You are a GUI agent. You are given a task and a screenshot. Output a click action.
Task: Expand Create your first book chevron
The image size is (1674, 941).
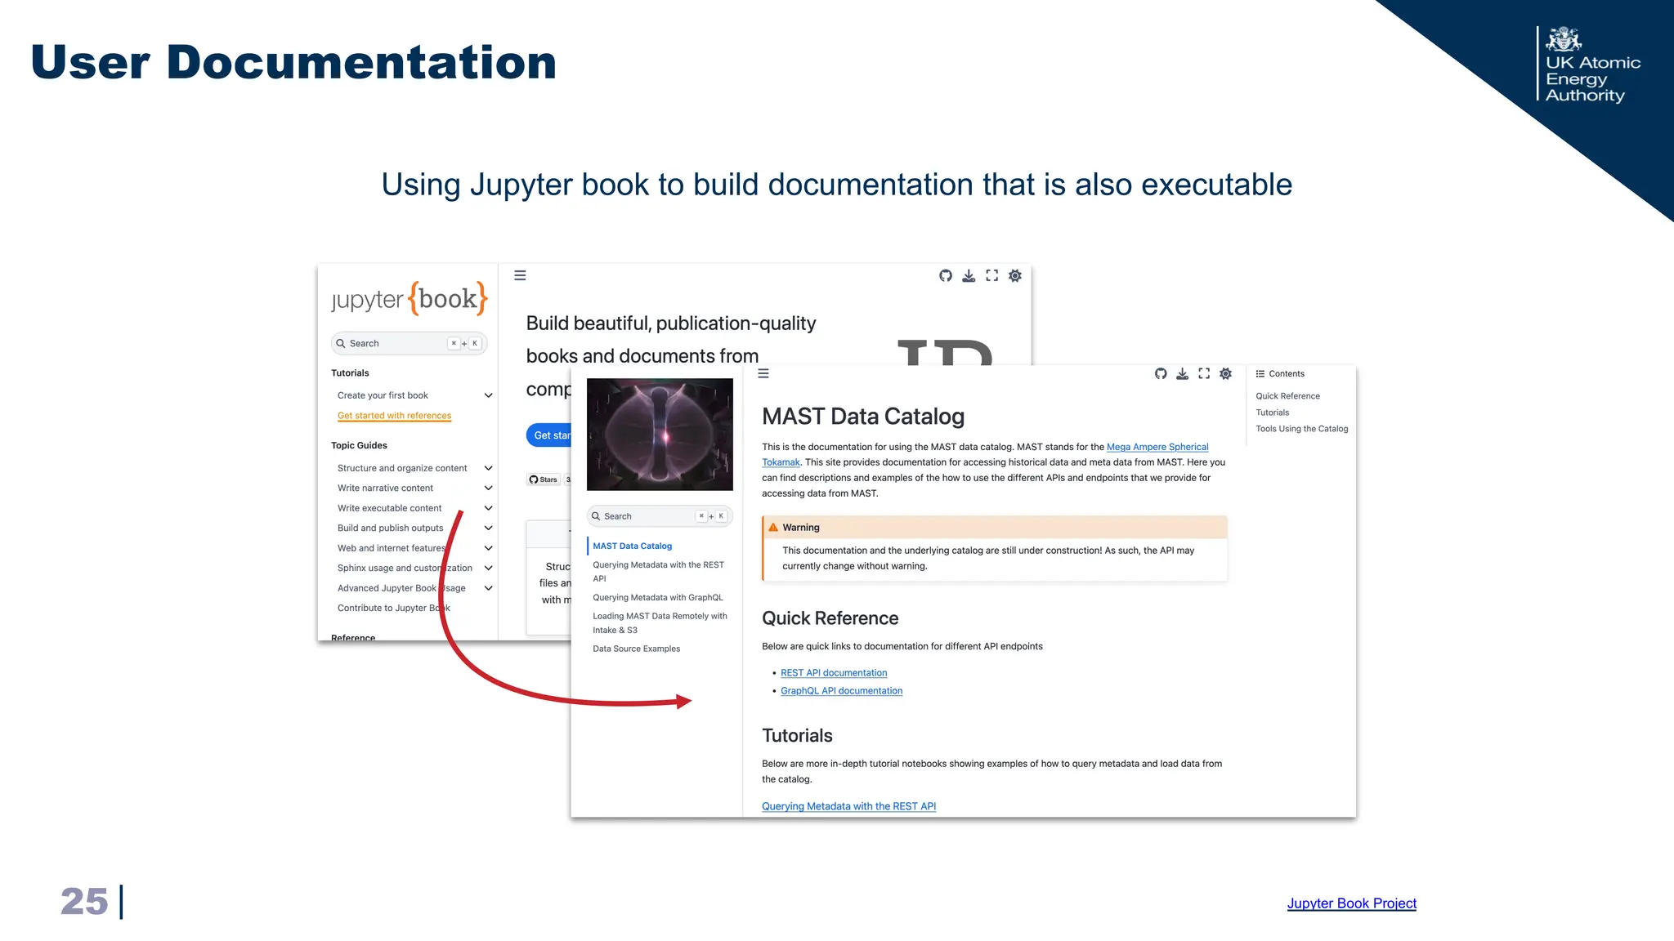[488, 395]
